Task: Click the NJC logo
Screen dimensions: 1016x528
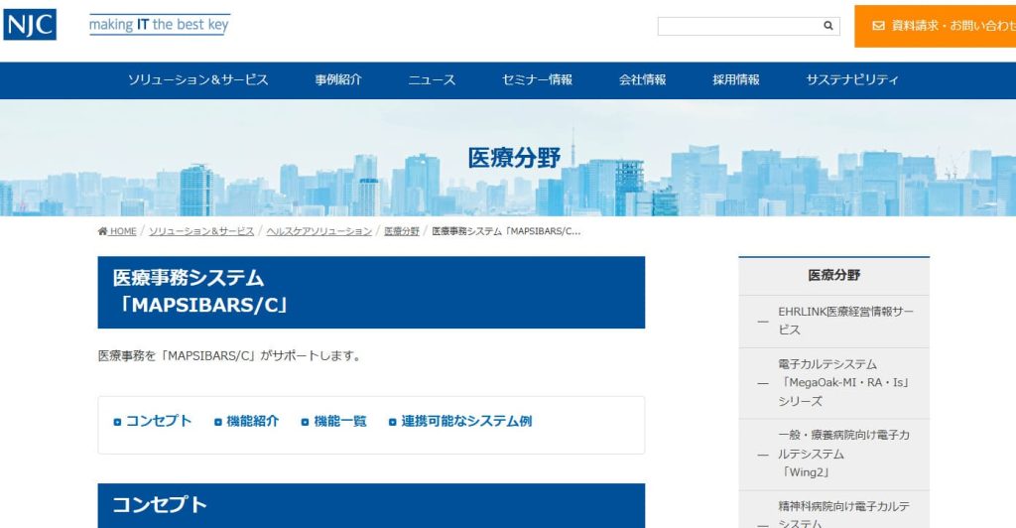Action: 30,25
